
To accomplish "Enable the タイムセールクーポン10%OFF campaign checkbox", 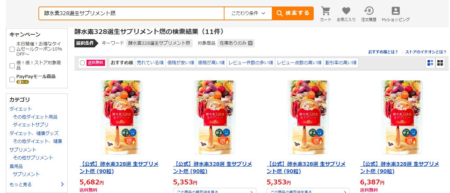I will 12,49.
